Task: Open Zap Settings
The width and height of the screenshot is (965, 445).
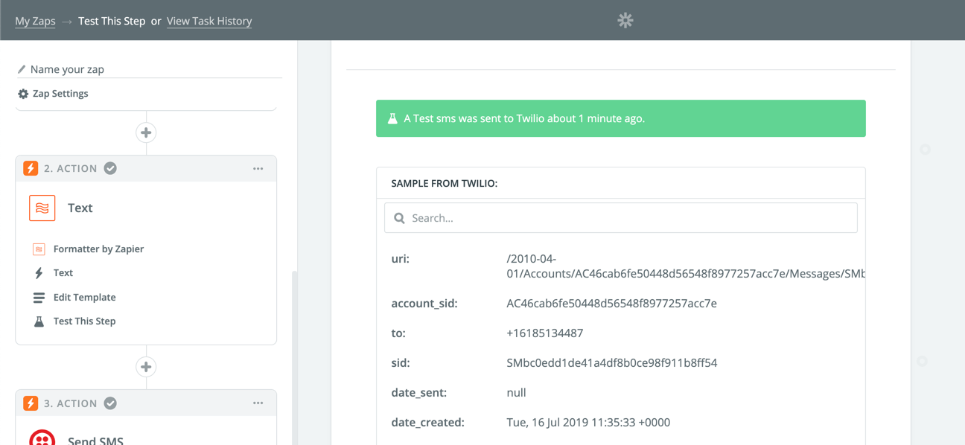Action: (x=60, y=94)
